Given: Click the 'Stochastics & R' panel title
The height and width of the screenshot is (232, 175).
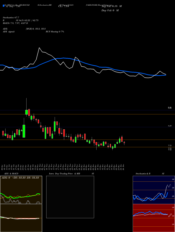Looking at the screenshot, I should point(143,174).
